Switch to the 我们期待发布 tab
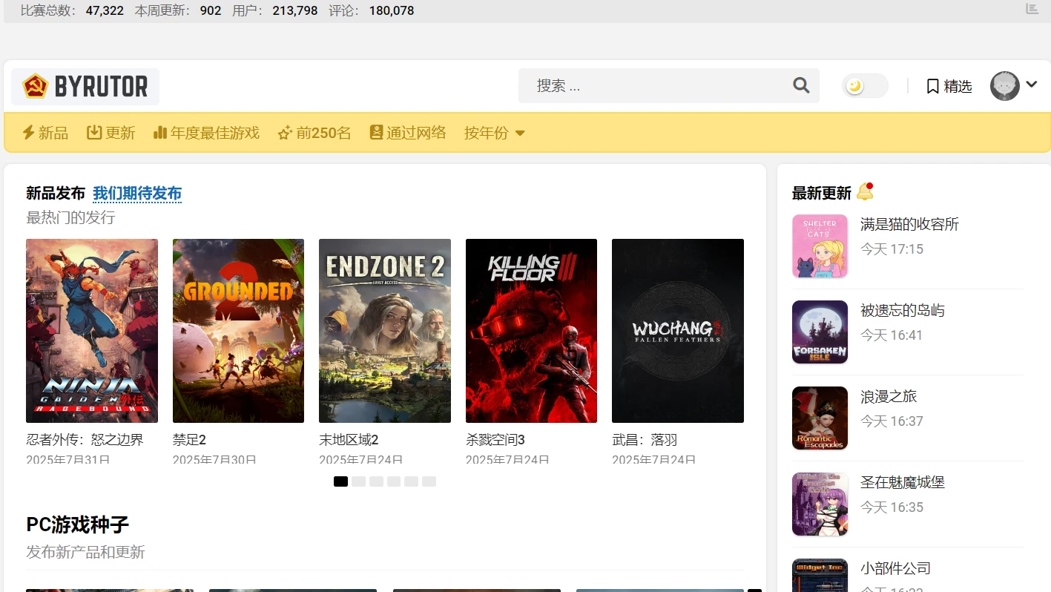This screenshot has height=592, width=1051. tap(137, 194)
